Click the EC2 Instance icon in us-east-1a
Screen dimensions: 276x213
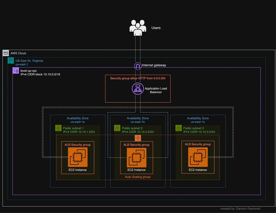pos(77,157)
